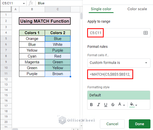Select column A header
Image resolution: width=153 pixels, height=130 pixels.
pos(16,9)
